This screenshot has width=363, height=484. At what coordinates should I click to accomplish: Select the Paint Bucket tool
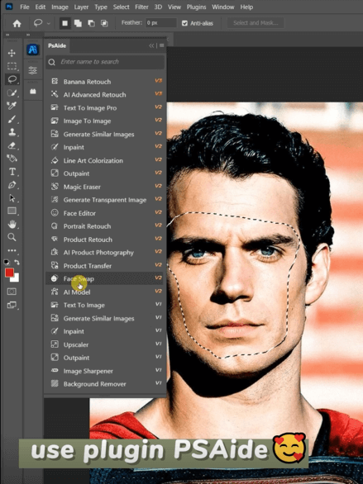coord(12,159)
